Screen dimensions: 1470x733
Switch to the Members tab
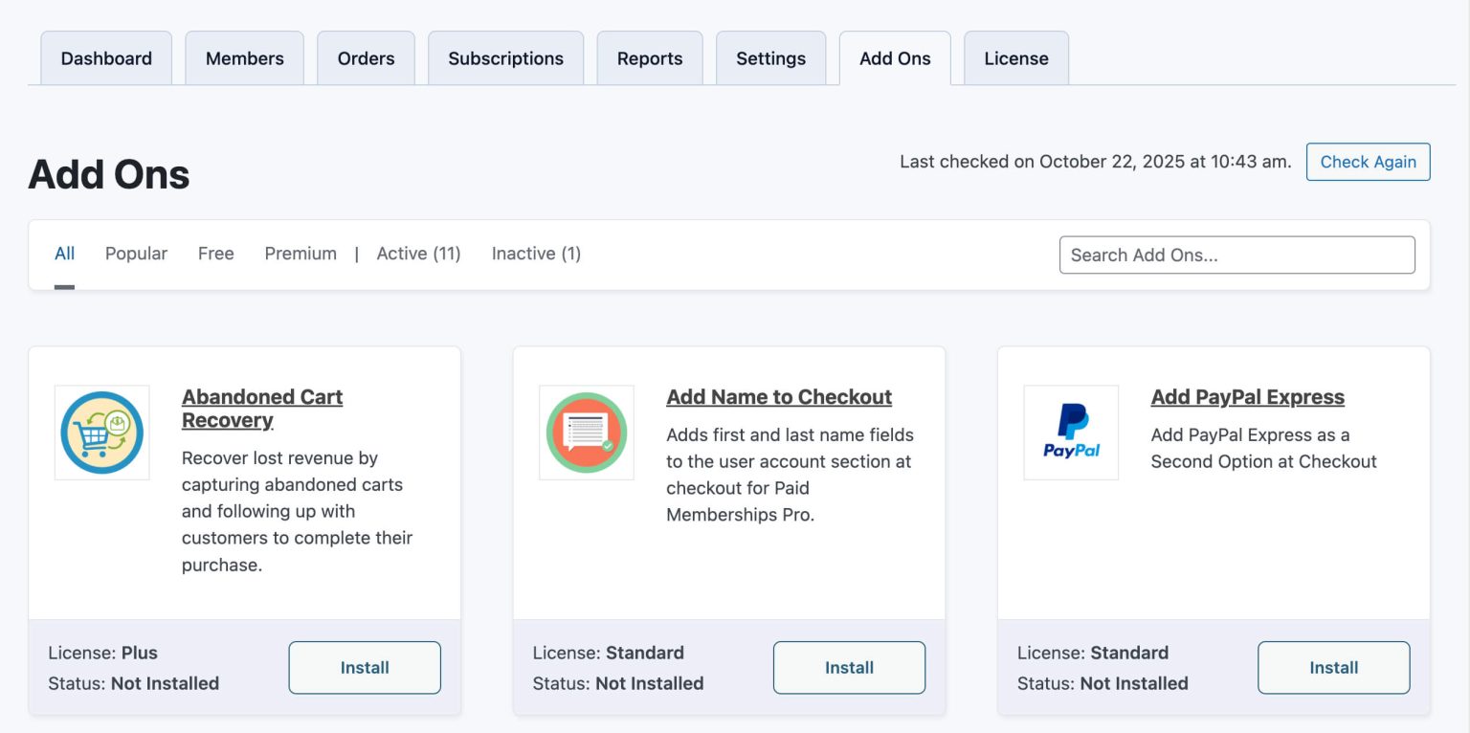244,58
